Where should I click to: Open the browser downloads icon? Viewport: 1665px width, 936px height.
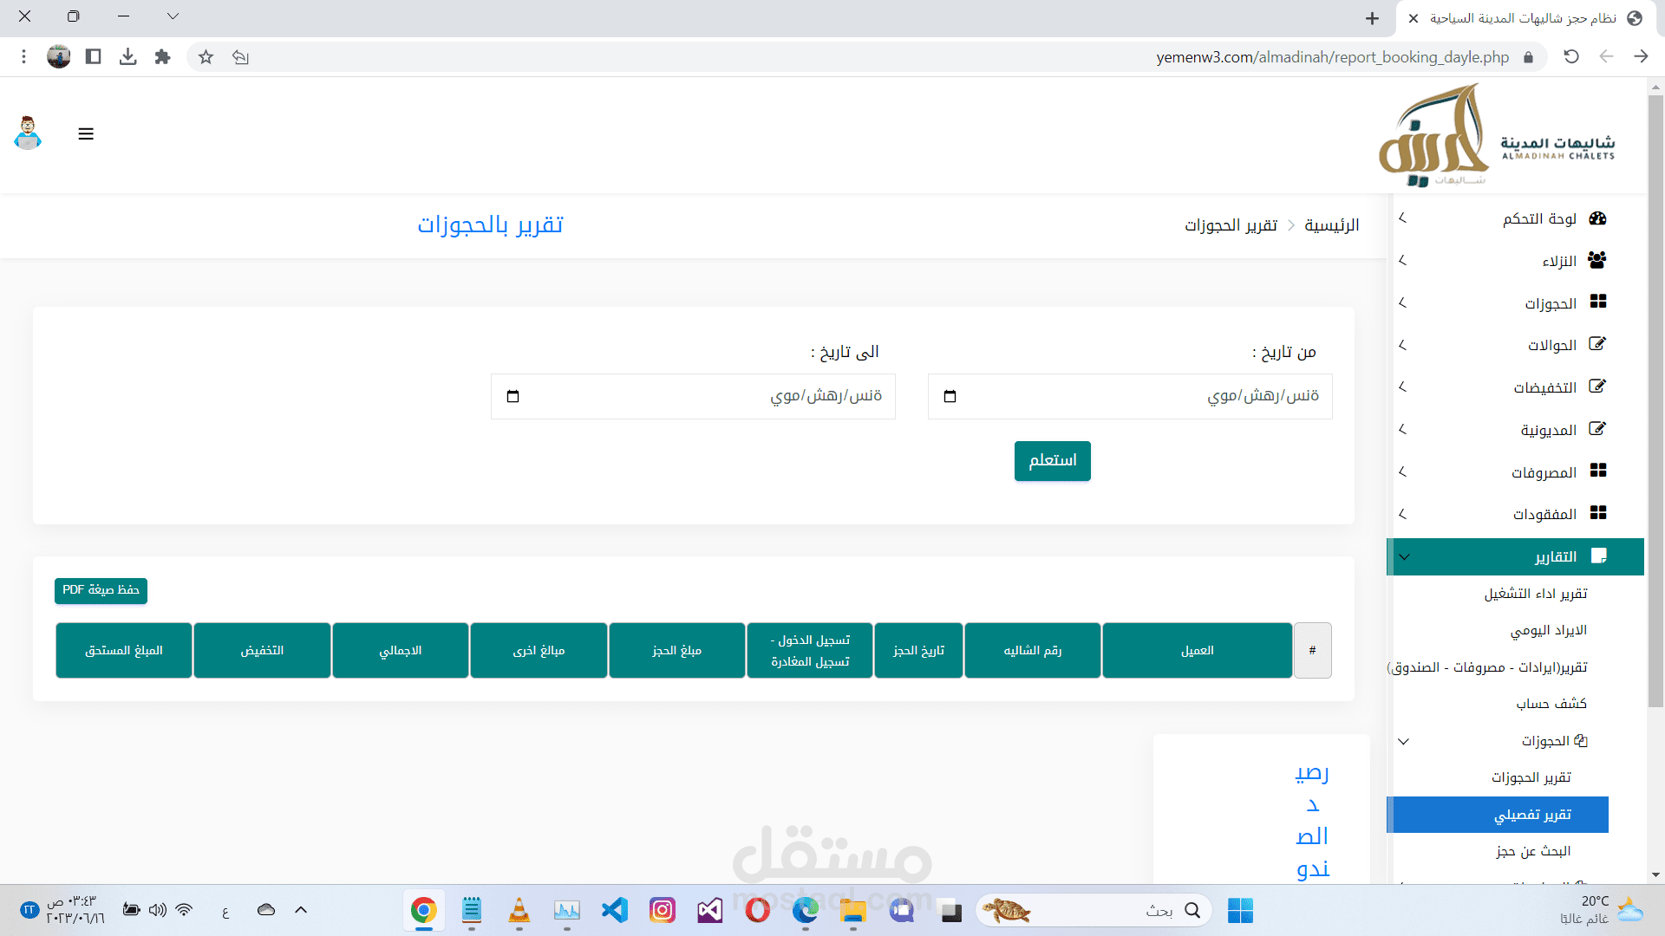127,57
